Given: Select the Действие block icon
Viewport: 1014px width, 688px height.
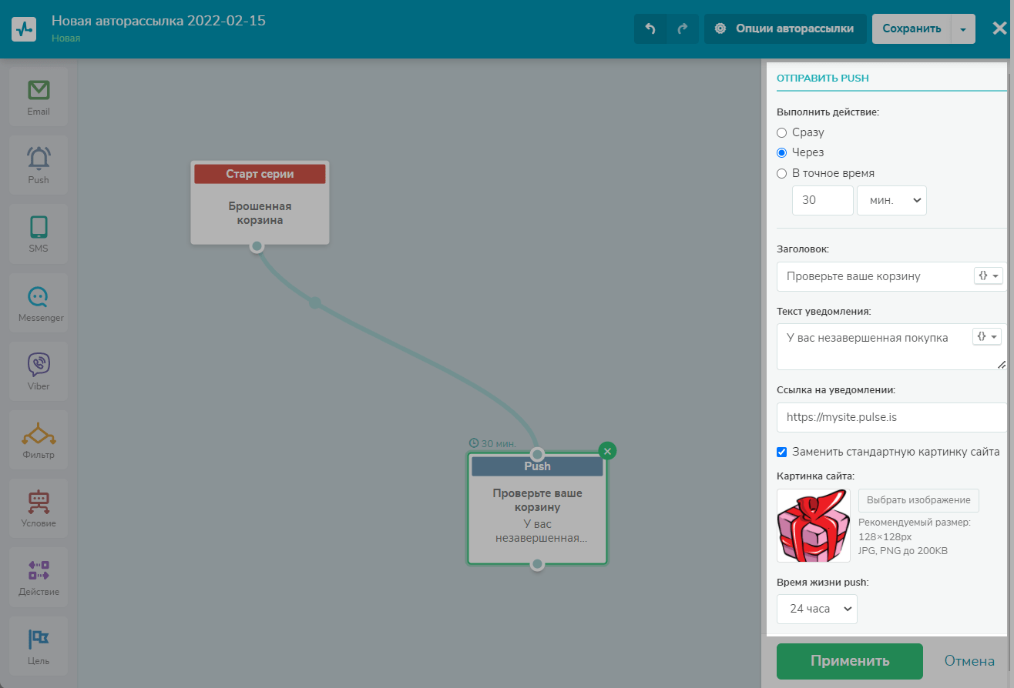Looking at the screenshot, I should pyautogui.click(x=39, y=576).
